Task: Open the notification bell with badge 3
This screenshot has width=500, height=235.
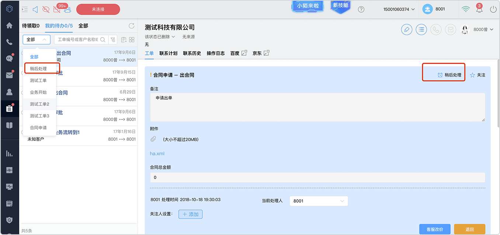Action: [x=479, y=9]
